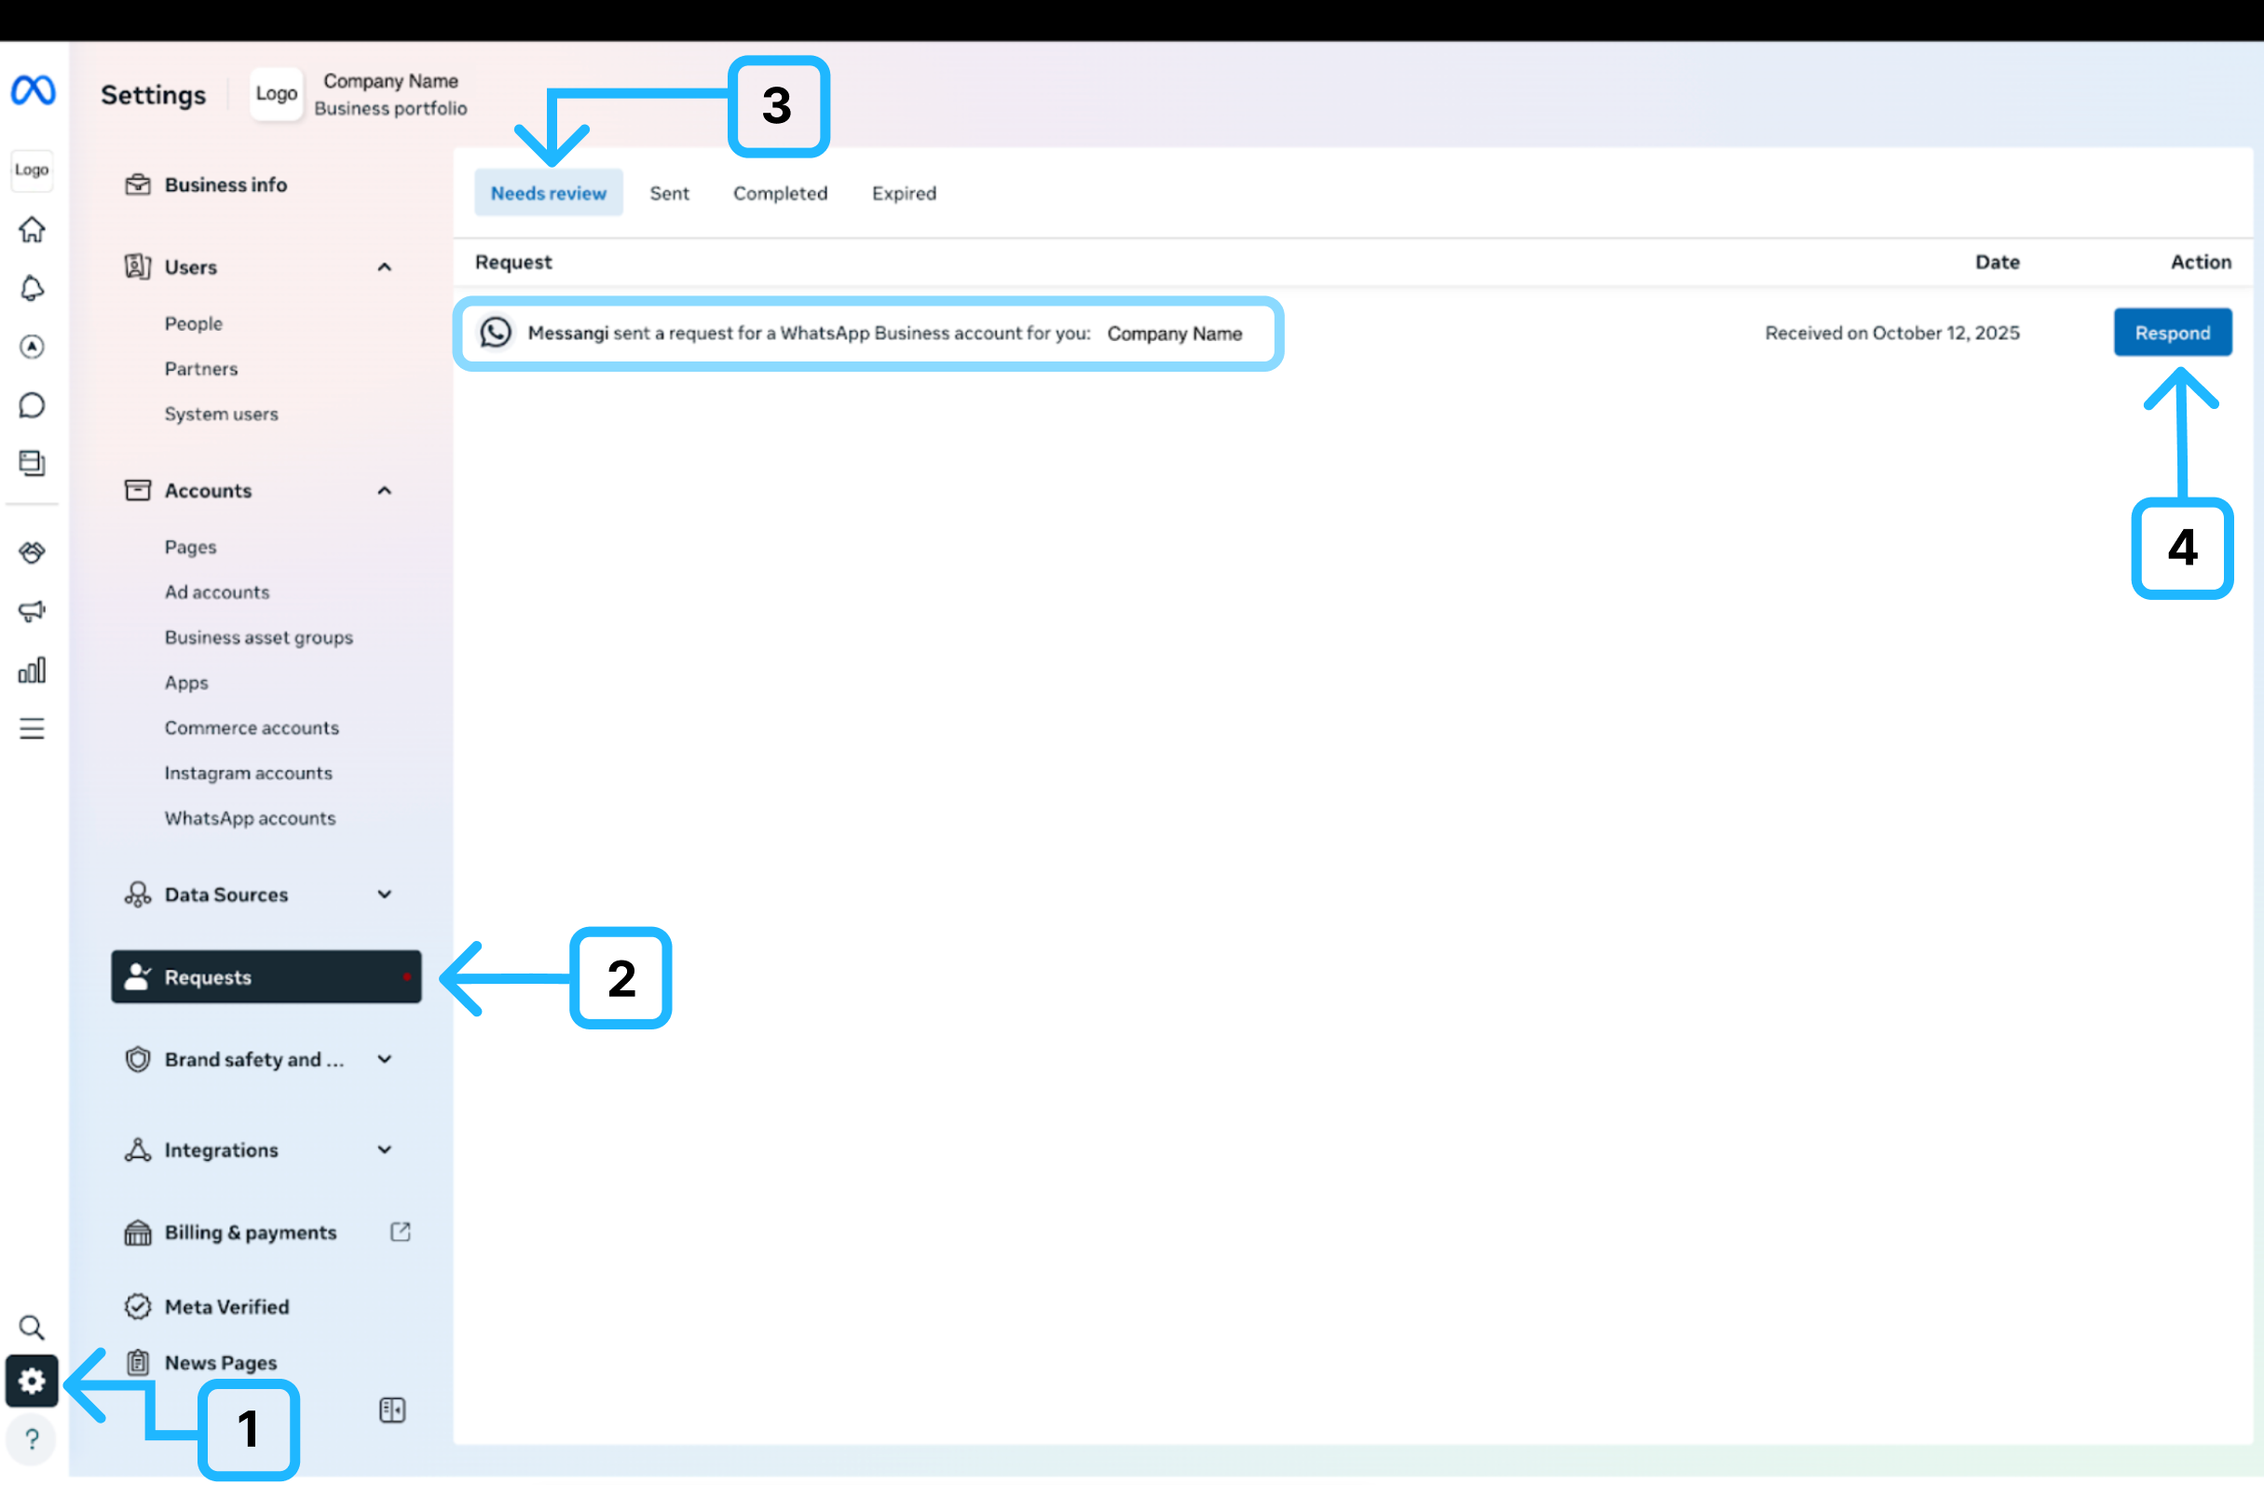
Task: Click the Meta logo icon
Action: click(33, 91)
